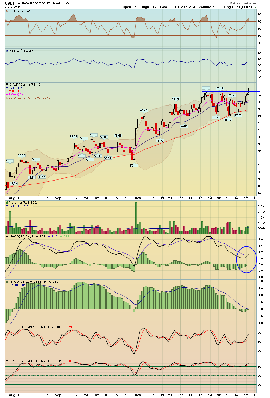The height and width of the screenshot is (398, 270).
Task: Click the RSI(14) 61.27 label
Action: click(x=21, y=51)
